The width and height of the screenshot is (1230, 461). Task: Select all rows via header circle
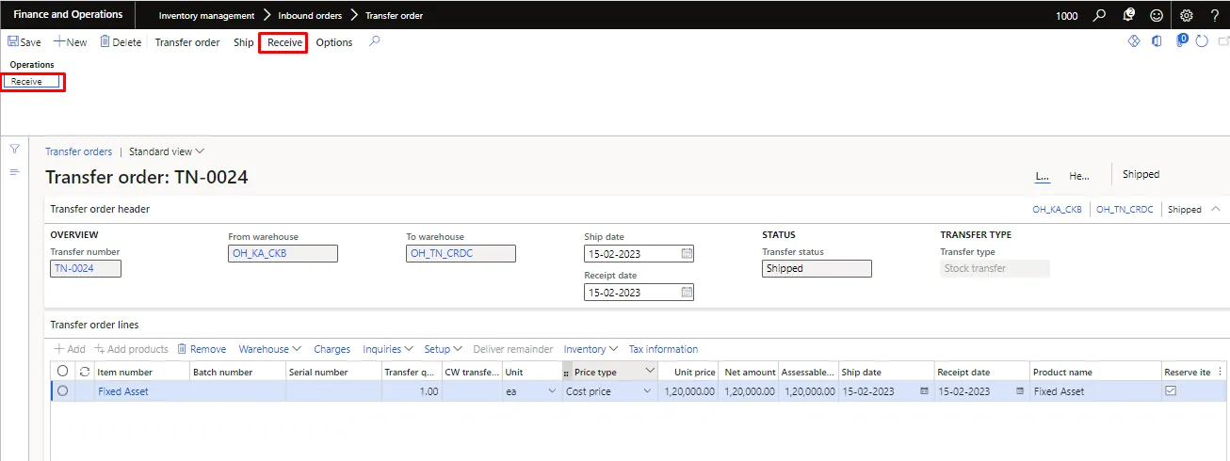click(x=62, y=372)
